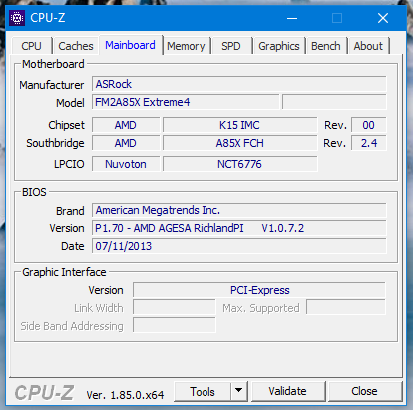Click the American Megatrends Inc. brand field
The height and width of the screenshot is (410, 413).
click(x=239, y=210)
